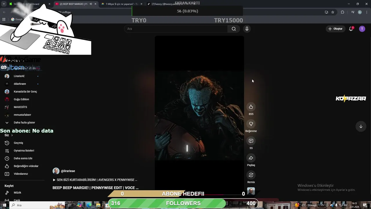This screenshot has width=371, height=209.
Task: Open Daha sonra izle watch later
Action: tap(23, 158)
